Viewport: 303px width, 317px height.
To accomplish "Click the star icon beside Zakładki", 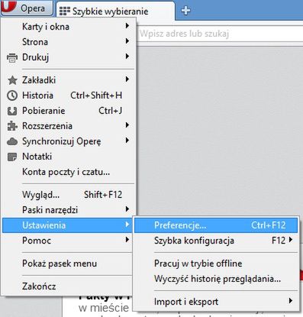I will point(12,80).
